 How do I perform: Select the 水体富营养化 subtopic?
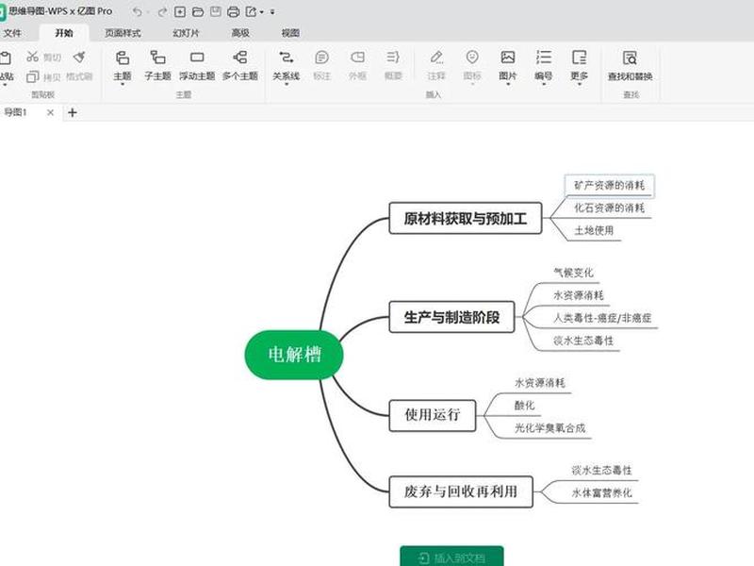point(601,492)
